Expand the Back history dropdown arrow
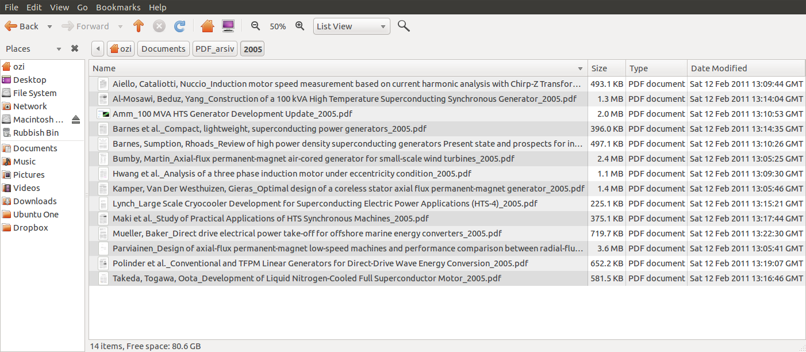 49,26
